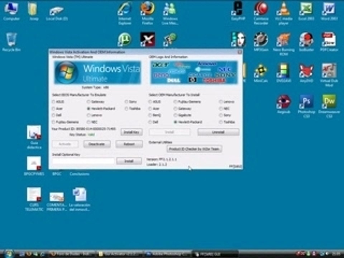Open the Windows Start orb
The image size is (344, 258).
(9, 254)
